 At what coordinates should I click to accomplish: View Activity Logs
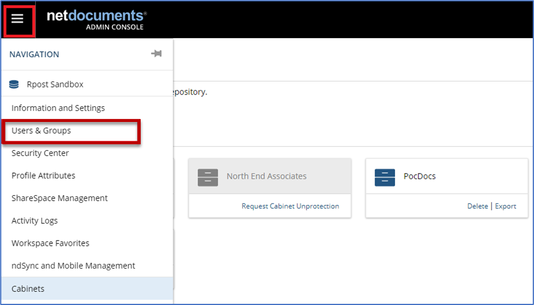[35, 221]
